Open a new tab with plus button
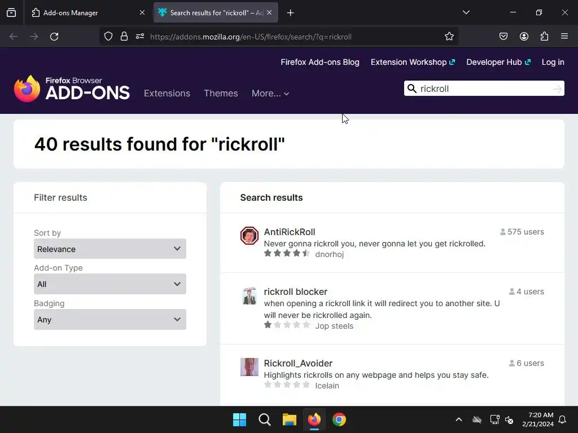This screenshot has height=433, width=578. click(x=291, y=13)
